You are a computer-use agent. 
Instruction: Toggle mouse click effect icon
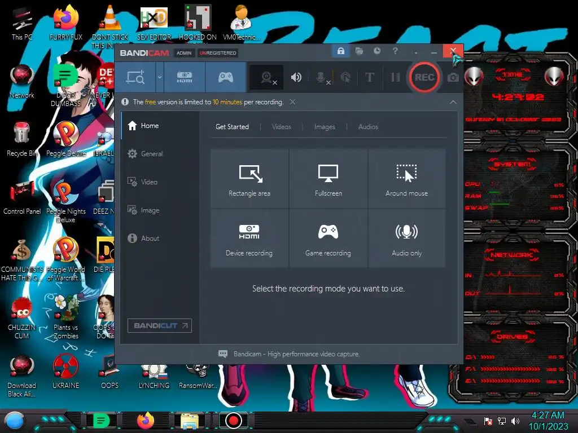[x=345, y=77]
